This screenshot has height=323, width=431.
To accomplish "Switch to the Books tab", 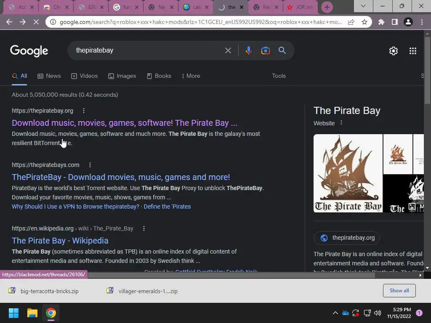I will click(159, 76).
